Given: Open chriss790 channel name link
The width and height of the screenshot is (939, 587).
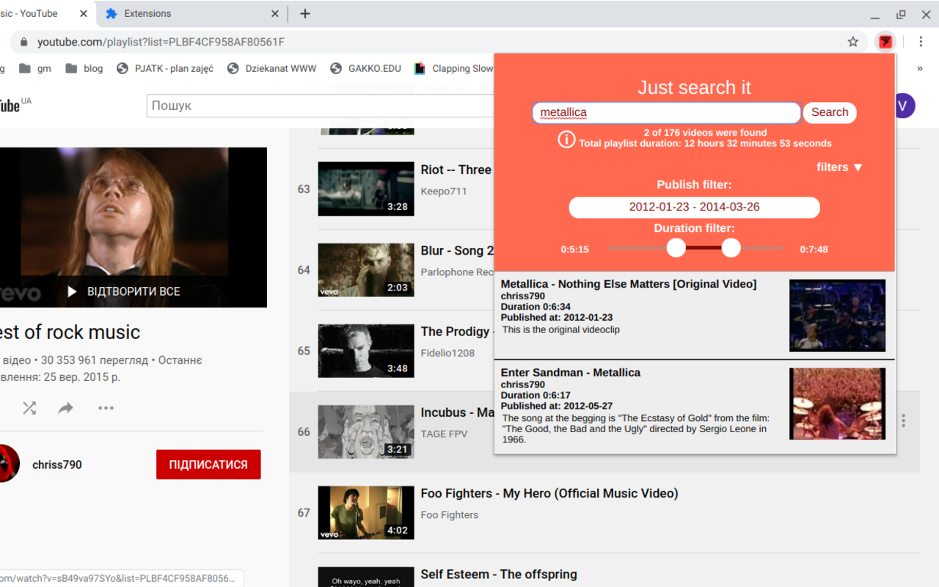Looking at the screenshot, I should pyautogui.click(x=57, y=464).
